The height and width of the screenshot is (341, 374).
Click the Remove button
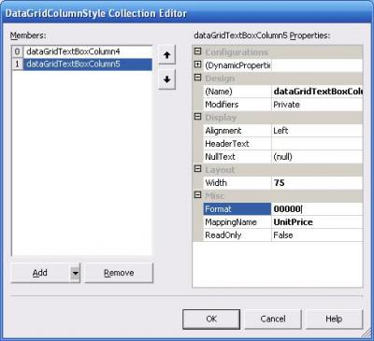(119, 273)
